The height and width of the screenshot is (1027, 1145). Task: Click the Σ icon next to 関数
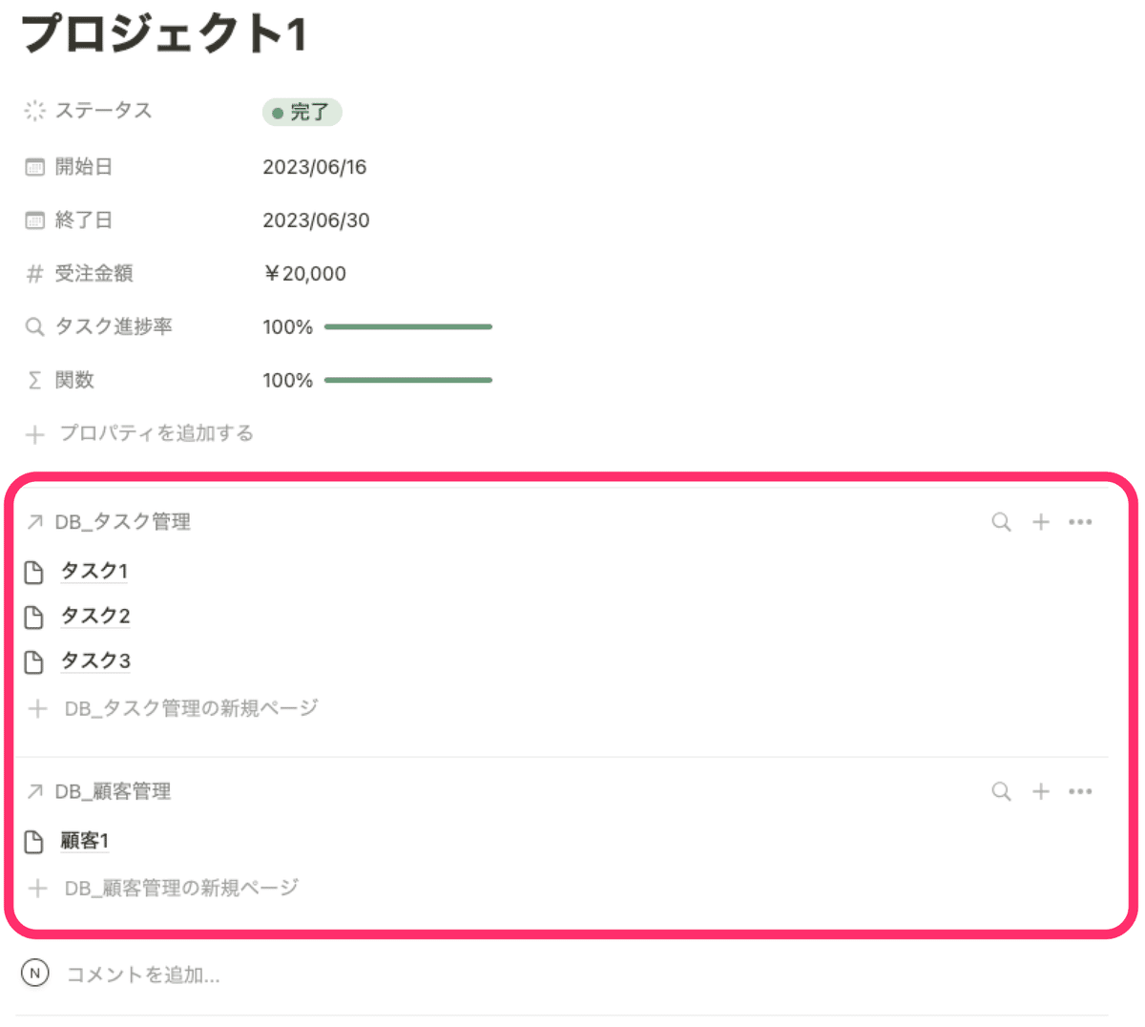33,380
